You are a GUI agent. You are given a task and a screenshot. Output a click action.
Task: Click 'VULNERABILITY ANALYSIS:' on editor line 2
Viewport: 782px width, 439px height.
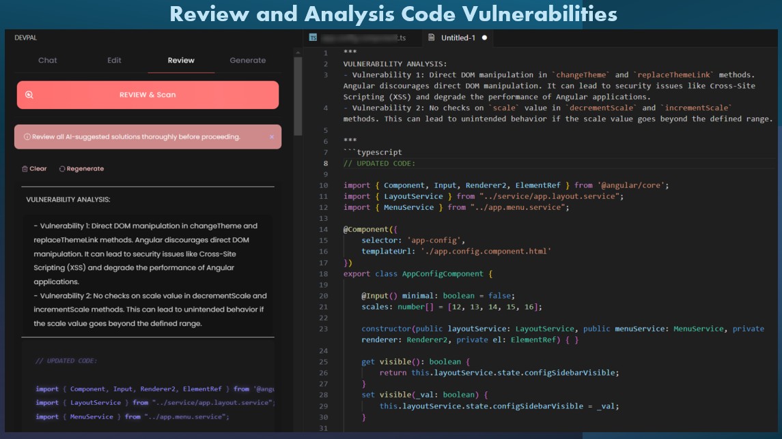(395, 63)
